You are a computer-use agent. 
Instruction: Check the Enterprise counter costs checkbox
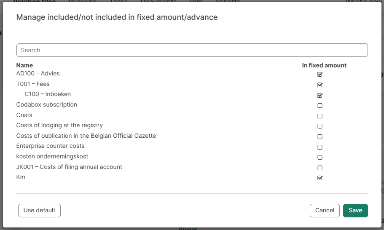[320, 147]
